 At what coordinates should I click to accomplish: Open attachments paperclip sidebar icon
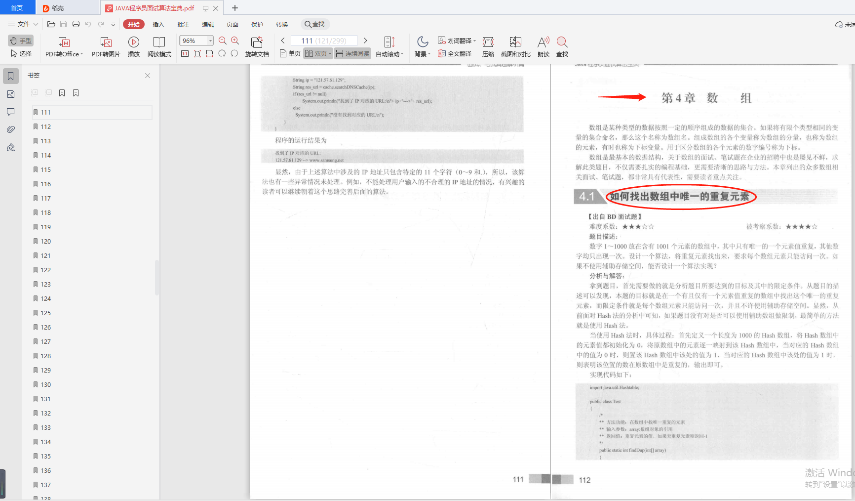tap(10, 129)
